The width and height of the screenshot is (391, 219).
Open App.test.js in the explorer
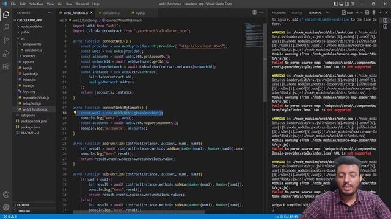tap(30, 74)
